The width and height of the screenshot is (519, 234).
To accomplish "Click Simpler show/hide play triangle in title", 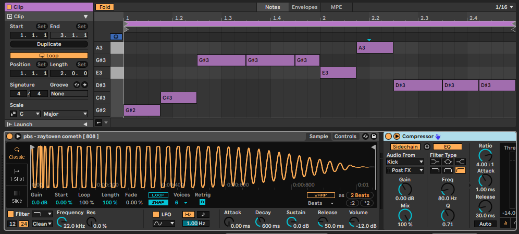I will 18,137.
